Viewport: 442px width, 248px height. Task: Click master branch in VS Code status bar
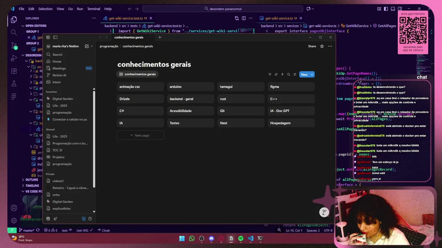coord(27,230)
